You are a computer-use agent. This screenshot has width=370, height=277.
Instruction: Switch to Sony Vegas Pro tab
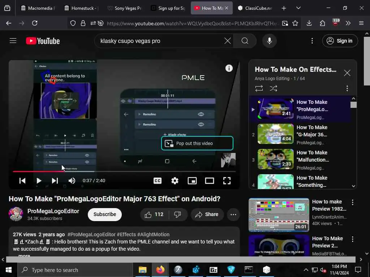coord(124,8)
